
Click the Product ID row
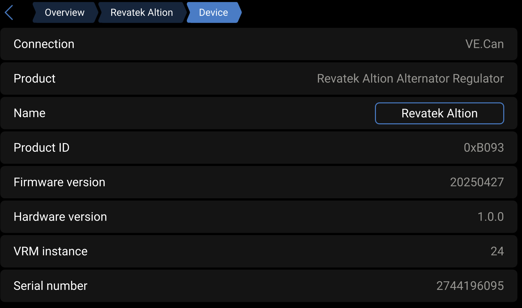click(x=259, y=148)
